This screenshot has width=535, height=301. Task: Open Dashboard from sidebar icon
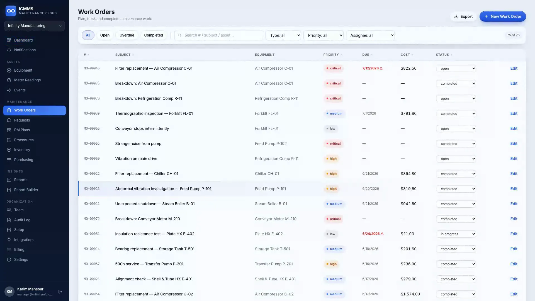(x=9, y=40)
